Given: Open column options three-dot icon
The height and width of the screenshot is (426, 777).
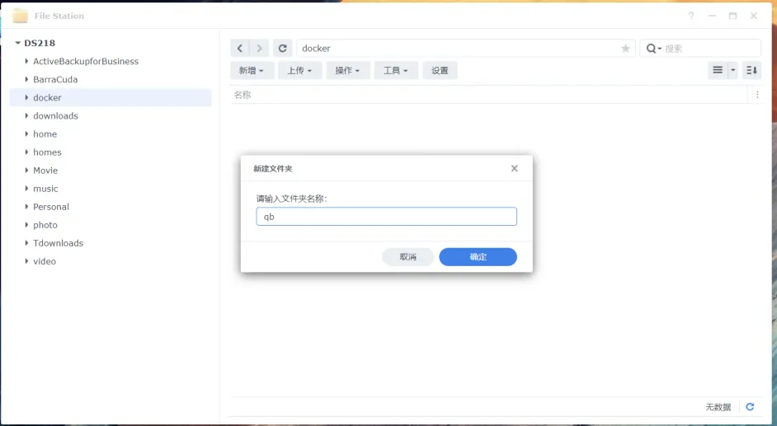Looking at the screenshot, I should click(x=757, y=95).
